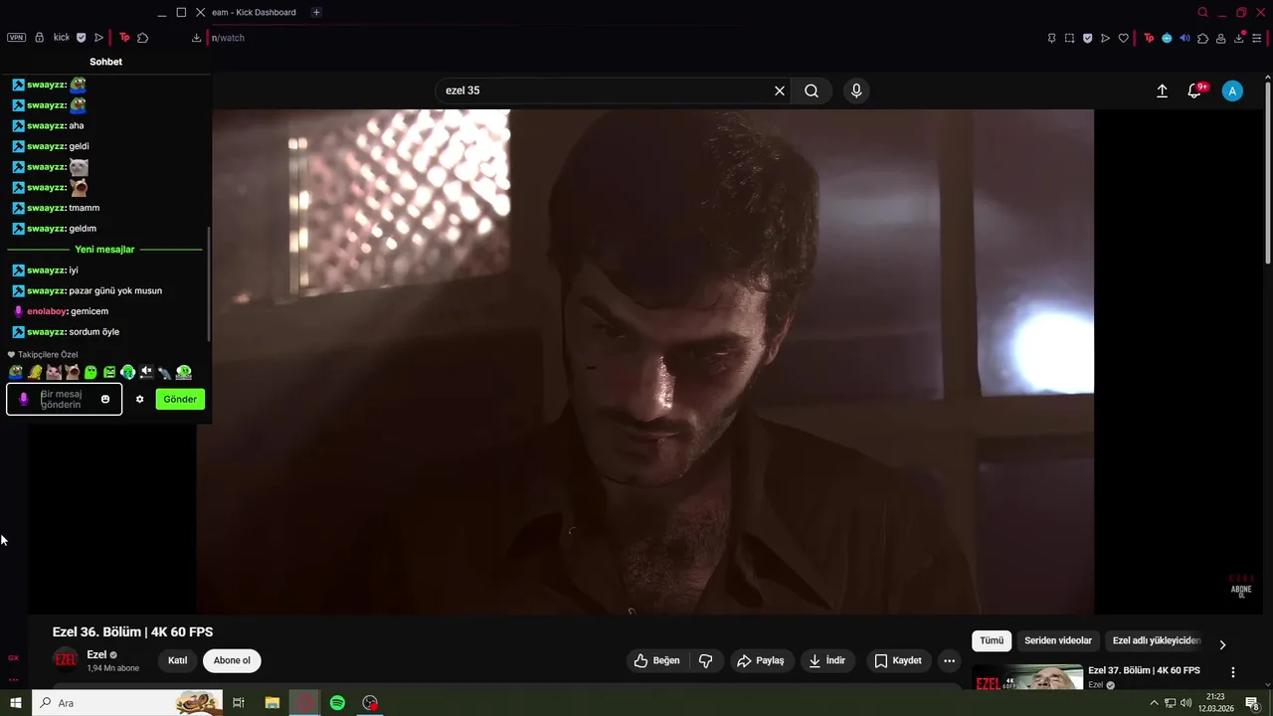Click the İndir download button
Screen dimensions: 1273x716
(827, 660)
